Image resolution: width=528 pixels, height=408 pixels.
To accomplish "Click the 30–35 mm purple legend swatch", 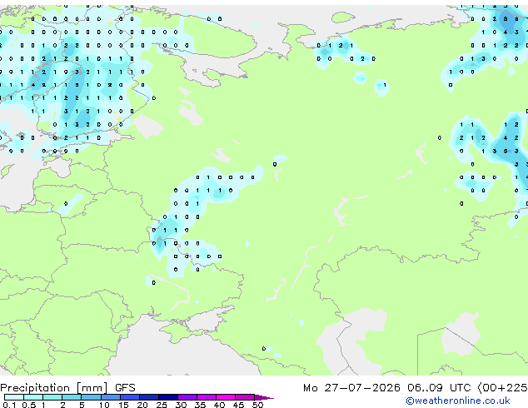I will (187, 397).
